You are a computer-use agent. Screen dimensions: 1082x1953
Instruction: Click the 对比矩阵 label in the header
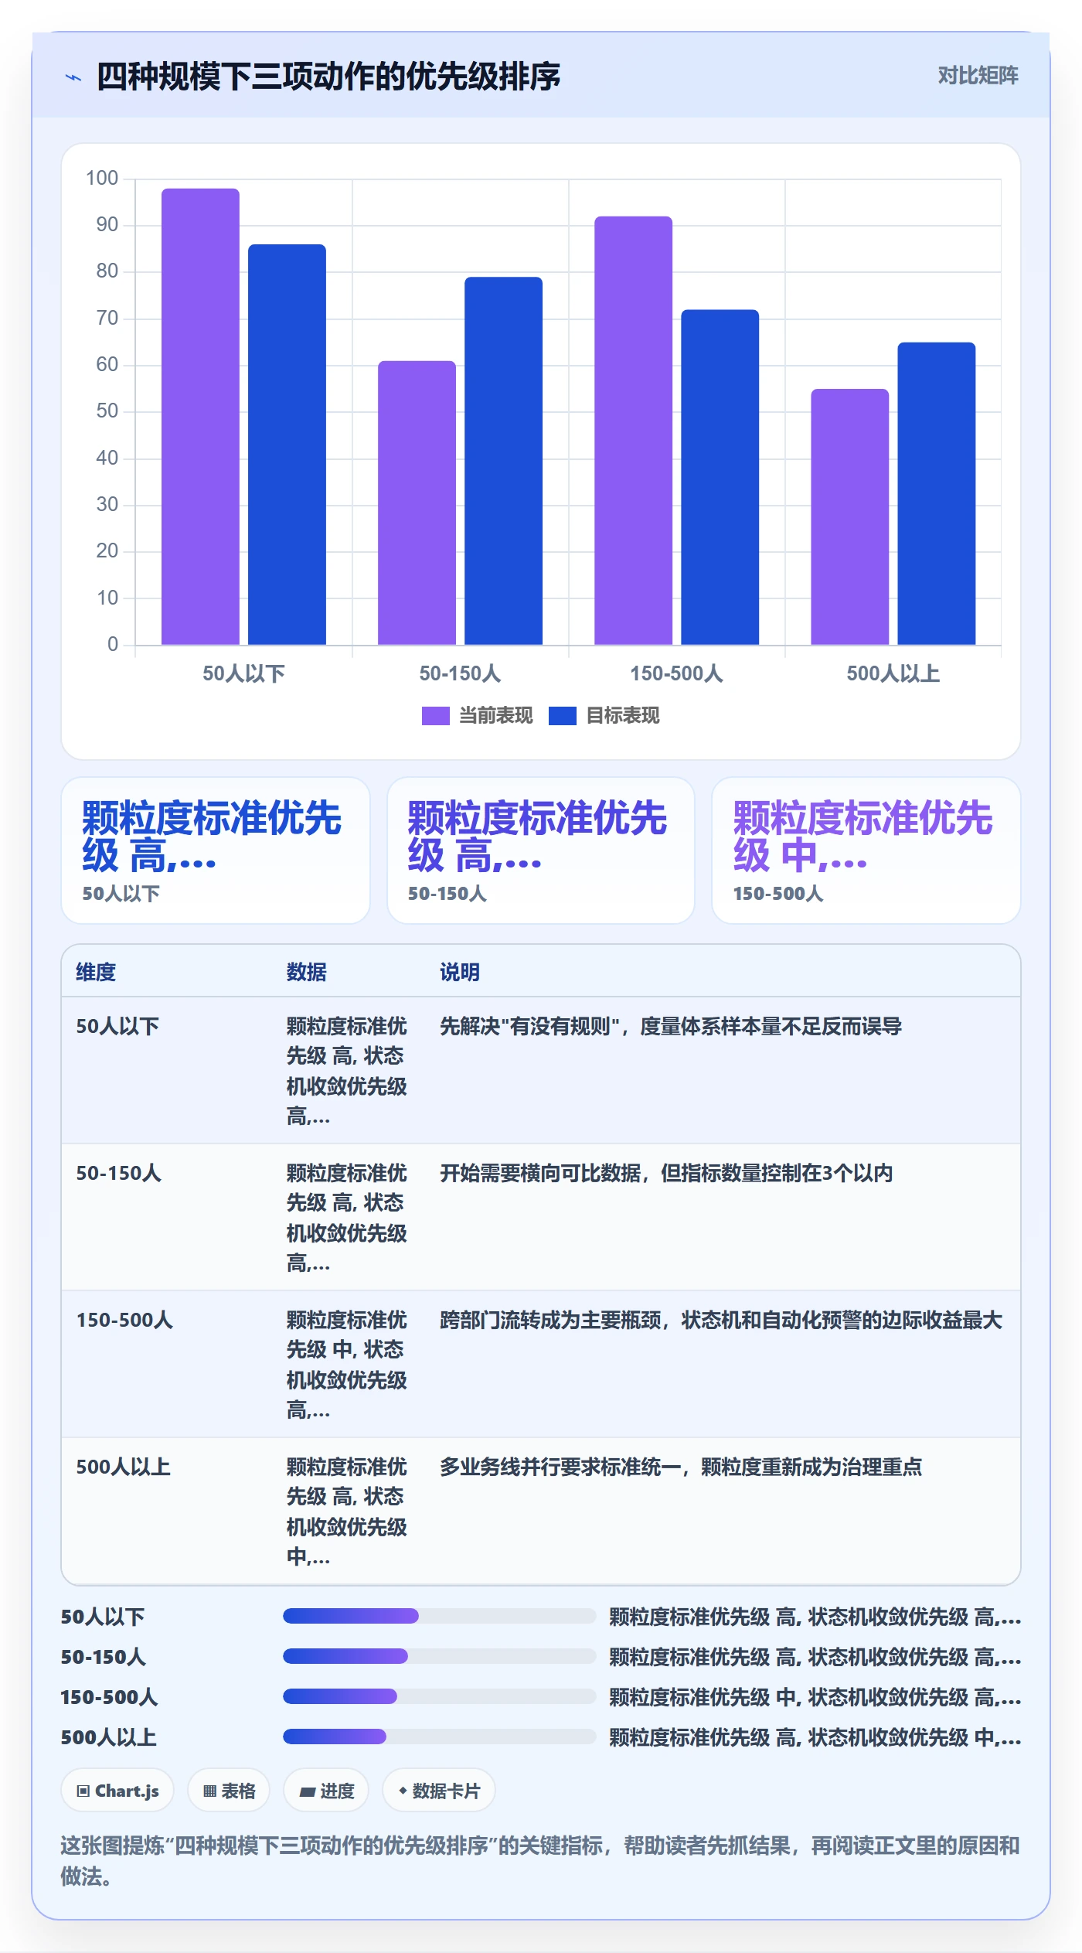978,76
